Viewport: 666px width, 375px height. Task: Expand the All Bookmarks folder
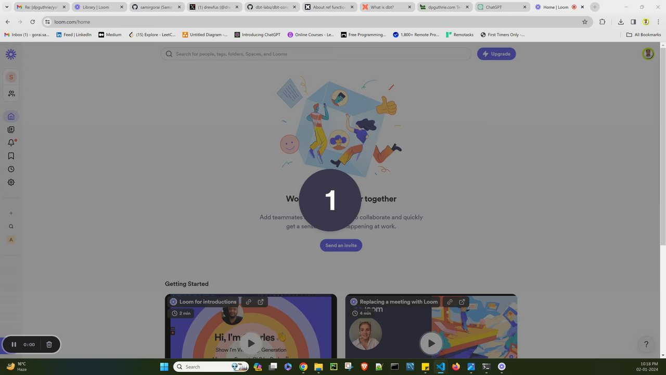point(644,35)
